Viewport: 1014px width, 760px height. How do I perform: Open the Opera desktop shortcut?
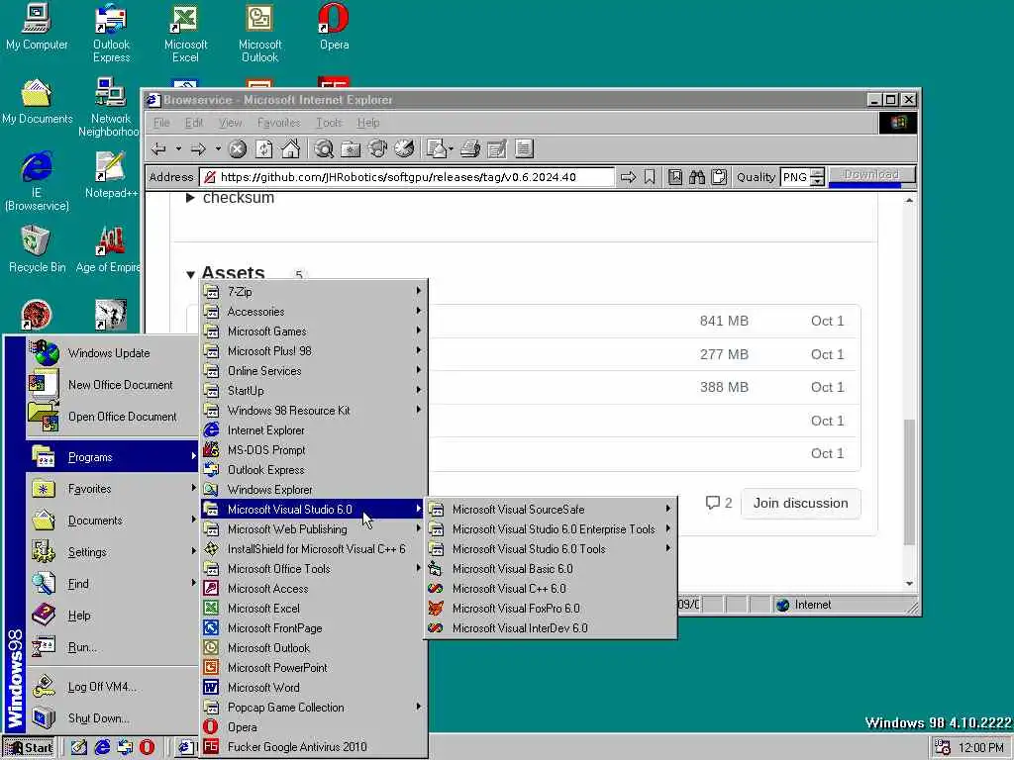click(334, 27)
